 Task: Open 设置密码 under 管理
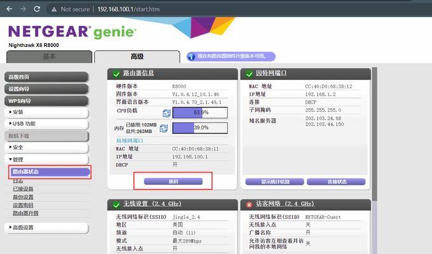pos(23,205)
